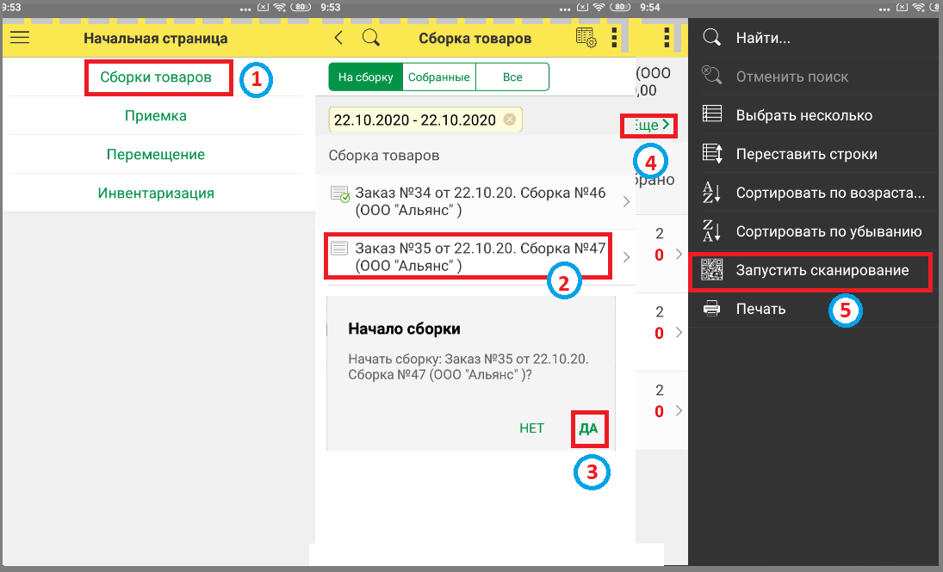943x572 pixels.
Task: Expand the Еще options link
Action: (649, 125)
